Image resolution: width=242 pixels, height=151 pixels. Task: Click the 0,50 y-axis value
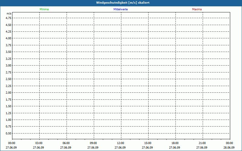pyautogui.click(x=8, y=133)
